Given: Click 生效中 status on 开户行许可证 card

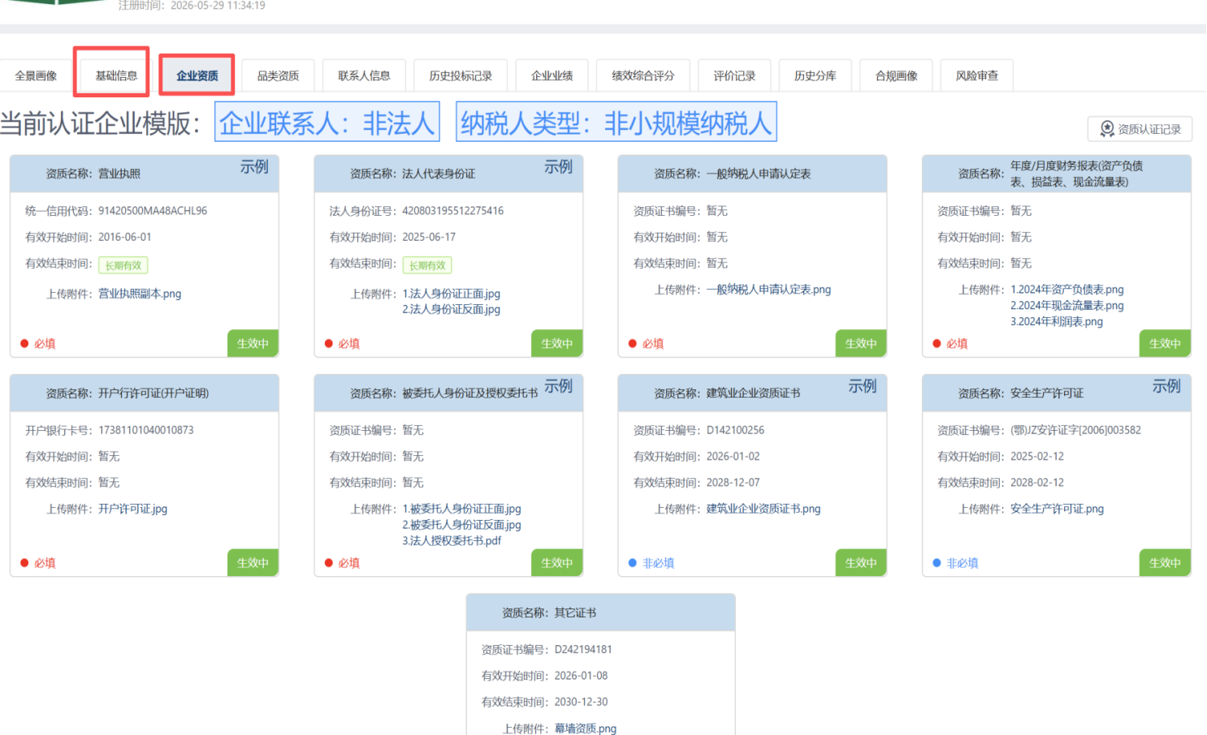Looking at the screenshot, I should (253, 563).
